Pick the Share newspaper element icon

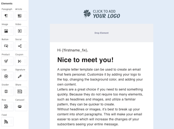coord(20,91)
